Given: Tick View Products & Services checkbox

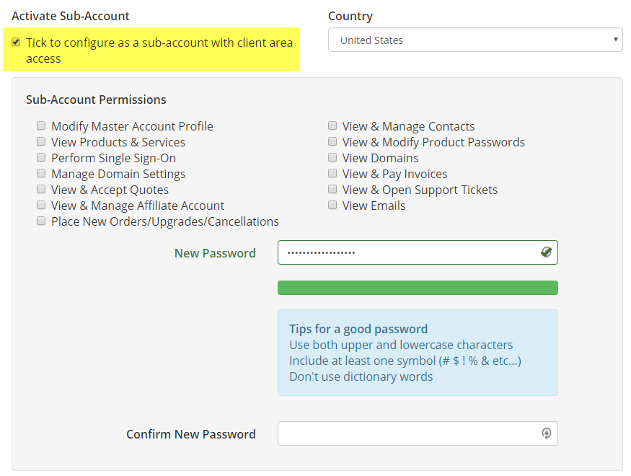Looking at the screenshot, I should point(41,141).
